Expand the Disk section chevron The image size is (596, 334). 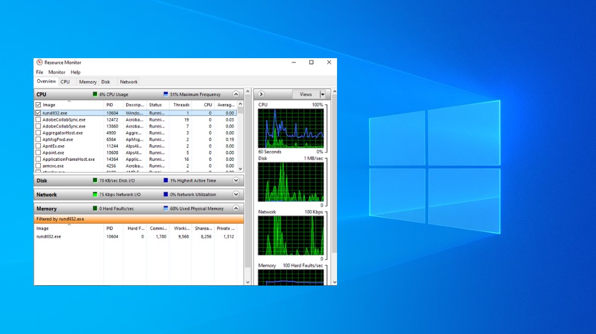(235, 181)
